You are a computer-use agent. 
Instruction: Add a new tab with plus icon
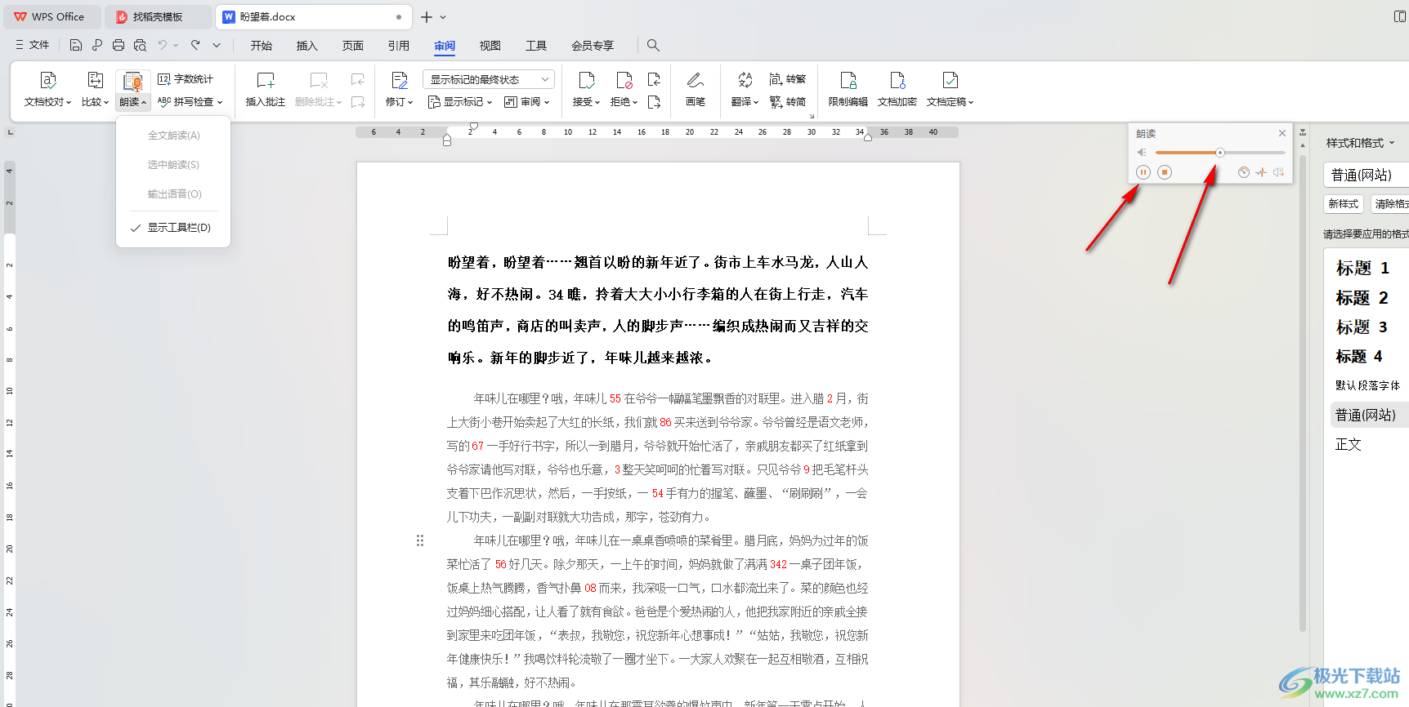pyautogui.click(x=427, y=16)
